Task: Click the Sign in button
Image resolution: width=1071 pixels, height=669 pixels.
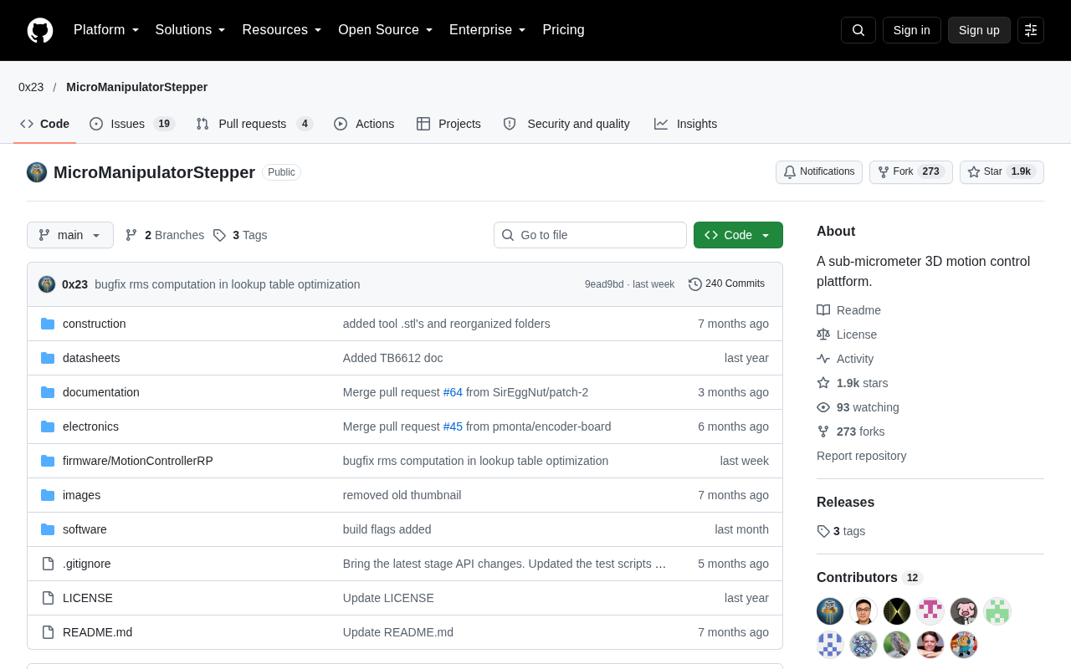Action: click(x=912, y=30)
